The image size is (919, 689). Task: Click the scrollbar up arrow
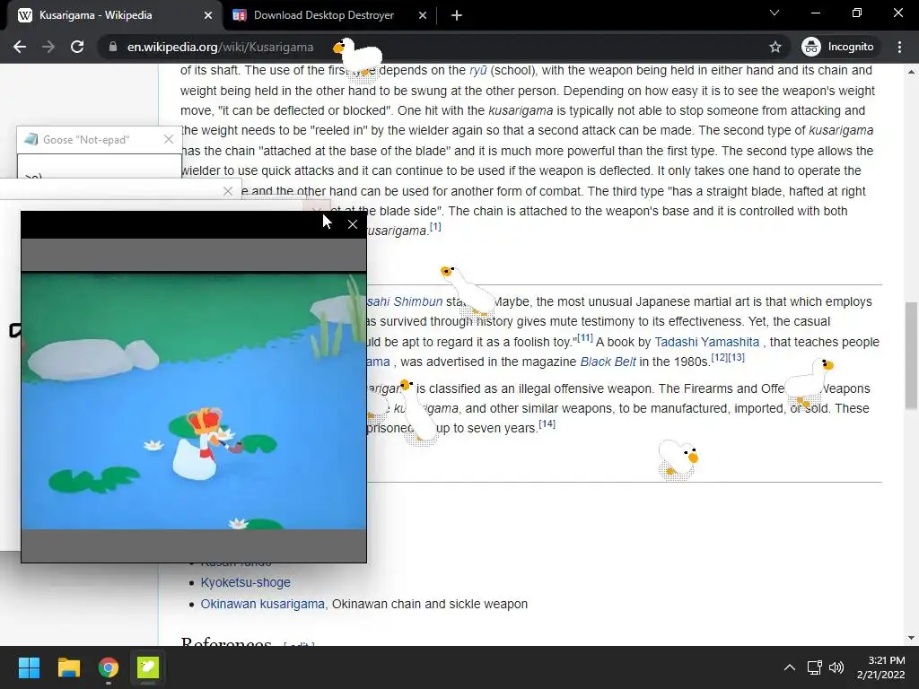click(x=911, y=72)
